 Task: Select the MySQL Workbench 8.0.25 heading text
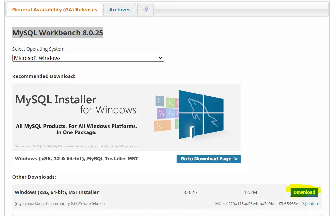click(x=58, y=33)
